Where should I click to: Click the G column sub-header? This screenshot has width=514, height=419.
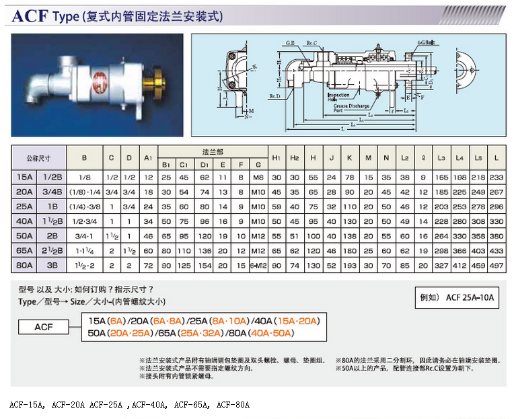[258, 165]
